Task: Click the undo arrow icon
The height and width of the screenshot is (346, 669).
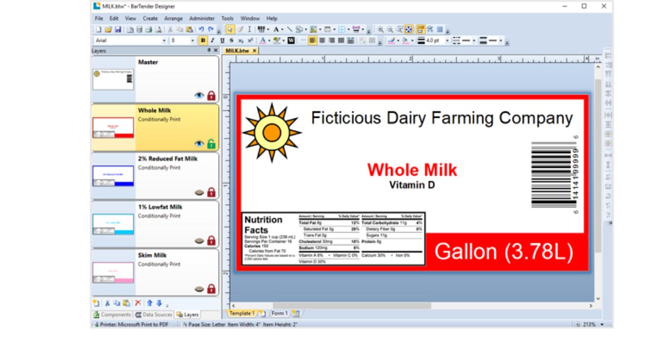Action: point(201,29)
